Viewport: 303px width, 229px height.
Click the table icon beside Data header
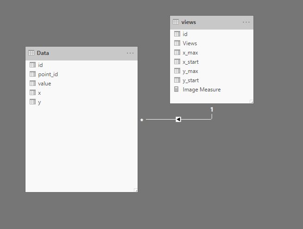point(31,53)
